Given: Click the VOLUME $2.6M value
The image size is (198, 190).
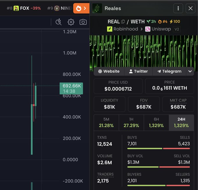Looking at the screenshot, I should coord(105,163).
